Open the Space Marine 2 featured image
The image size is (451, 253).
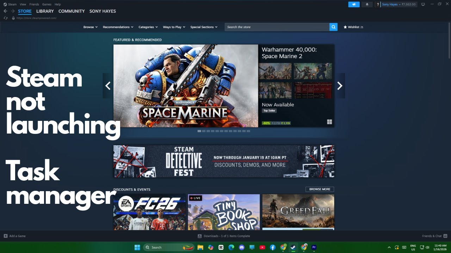tap(186, 86)
